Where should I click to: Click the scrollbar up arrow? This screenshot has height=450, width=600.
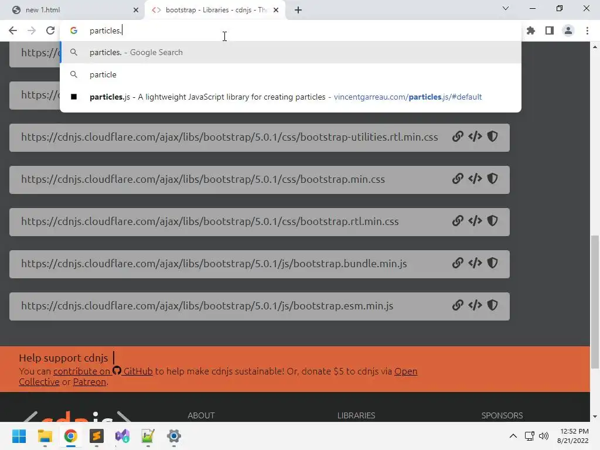[595, 47]
